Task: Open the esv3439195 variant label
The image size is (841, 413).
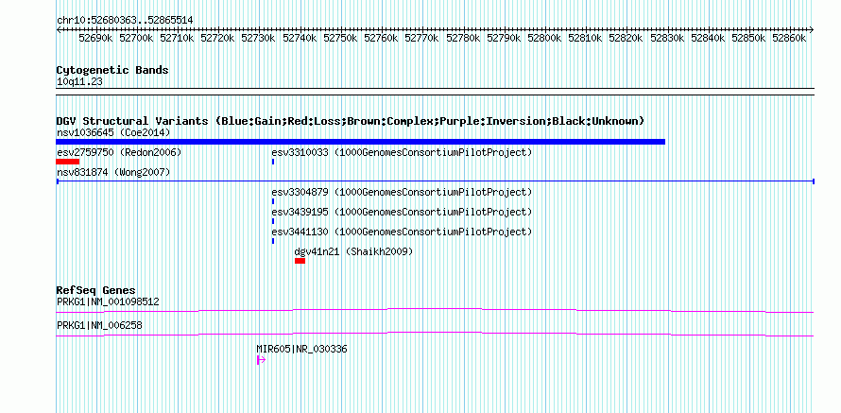Action: (x=402, y=213)
